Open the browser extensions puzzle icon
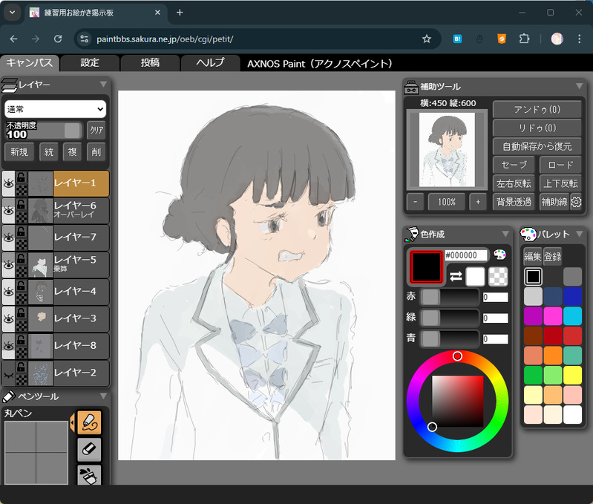The height and width of the screenshot is (504, 593). 524,39
